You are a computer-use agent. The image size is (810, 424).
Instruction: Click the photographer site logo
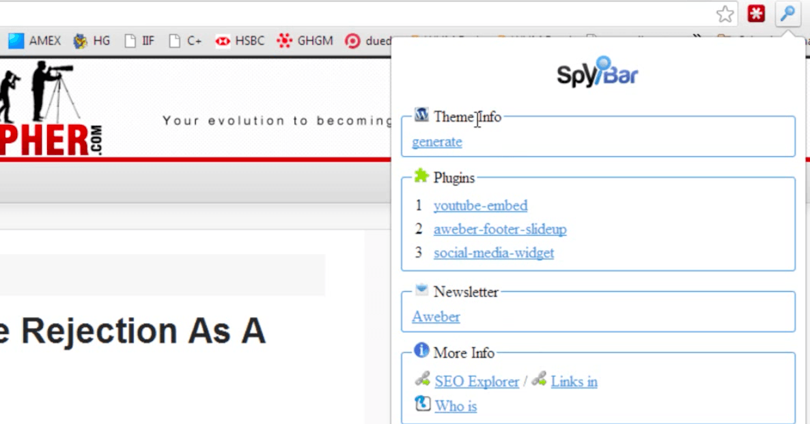pos(51,108)
